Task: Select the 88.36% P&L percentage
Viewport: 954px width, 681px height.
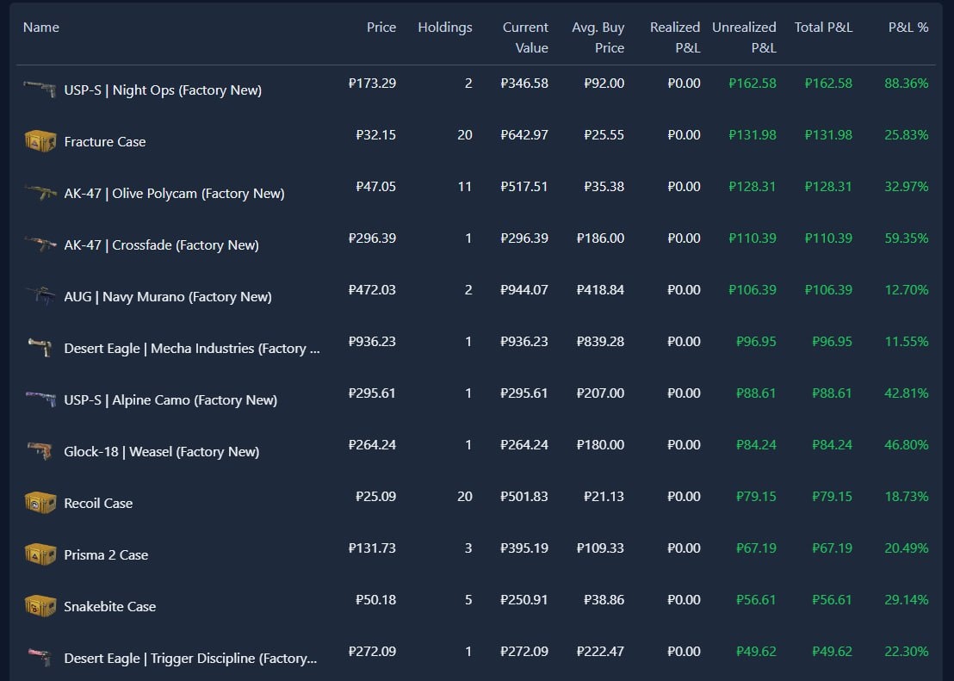Action: pyautogui.click(x=906, y=84)
